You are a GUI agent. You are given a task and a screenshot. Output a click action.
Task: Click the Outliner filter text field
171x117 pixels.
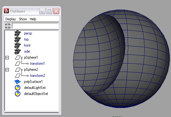[x=35, y=26]
